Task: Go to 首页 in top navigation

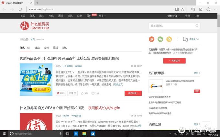Action: point(23,16)
